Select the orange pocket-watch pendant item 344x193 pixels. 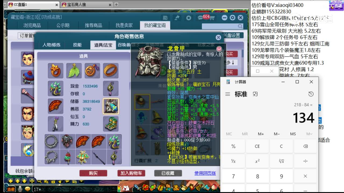coord(92,70)
